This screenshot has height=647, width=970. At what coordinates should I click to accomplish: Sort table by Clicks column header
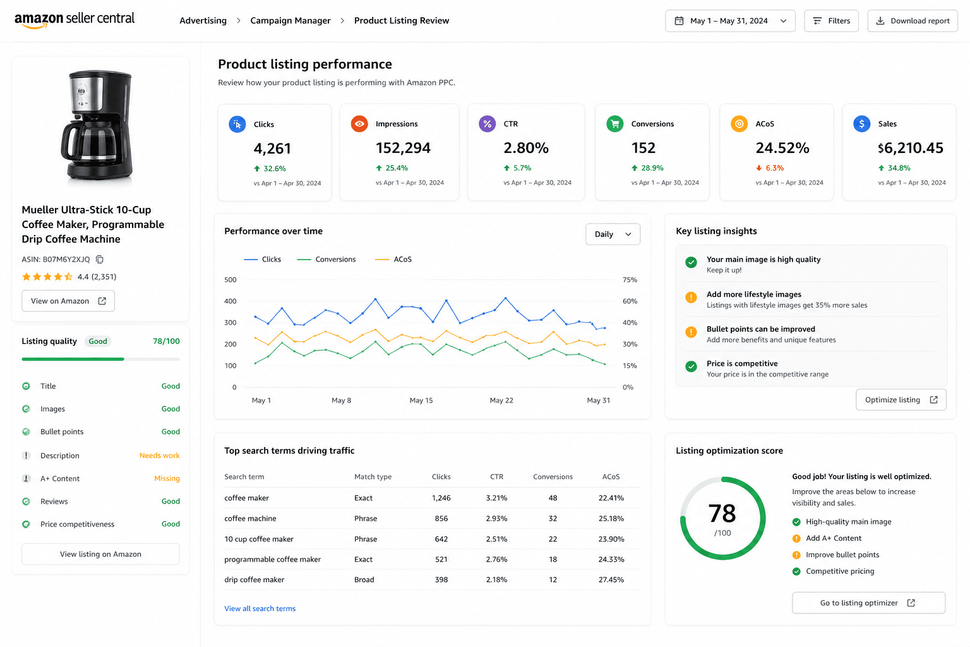[x=441, y=477]
